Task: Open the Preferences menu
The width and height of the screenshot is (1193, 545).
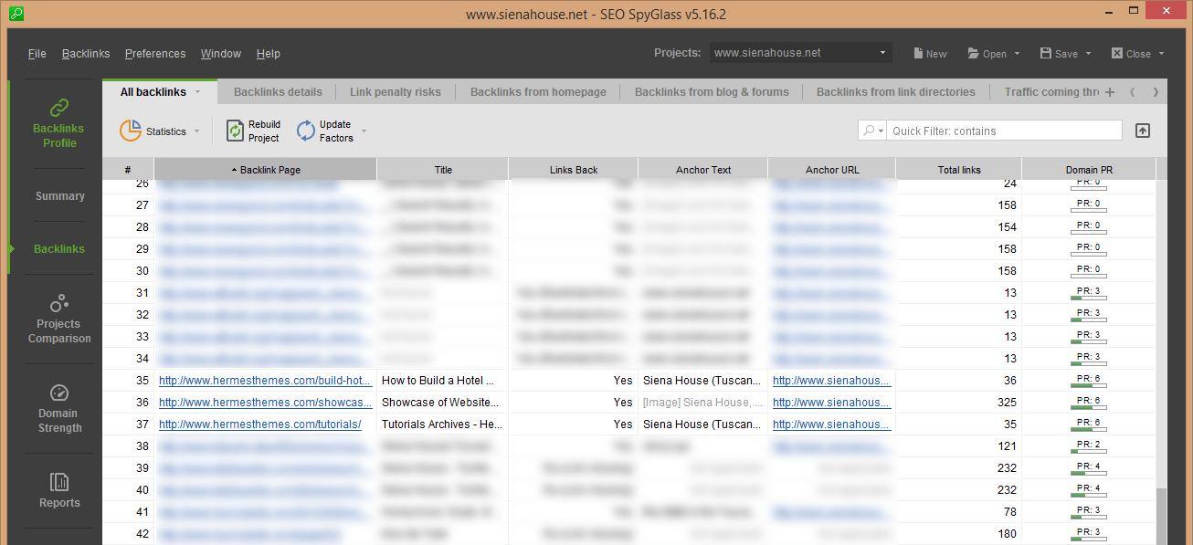Action: [155, 54]
